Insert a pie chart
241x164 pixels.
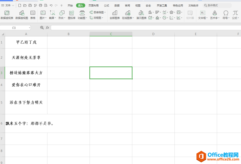point(164,18)
